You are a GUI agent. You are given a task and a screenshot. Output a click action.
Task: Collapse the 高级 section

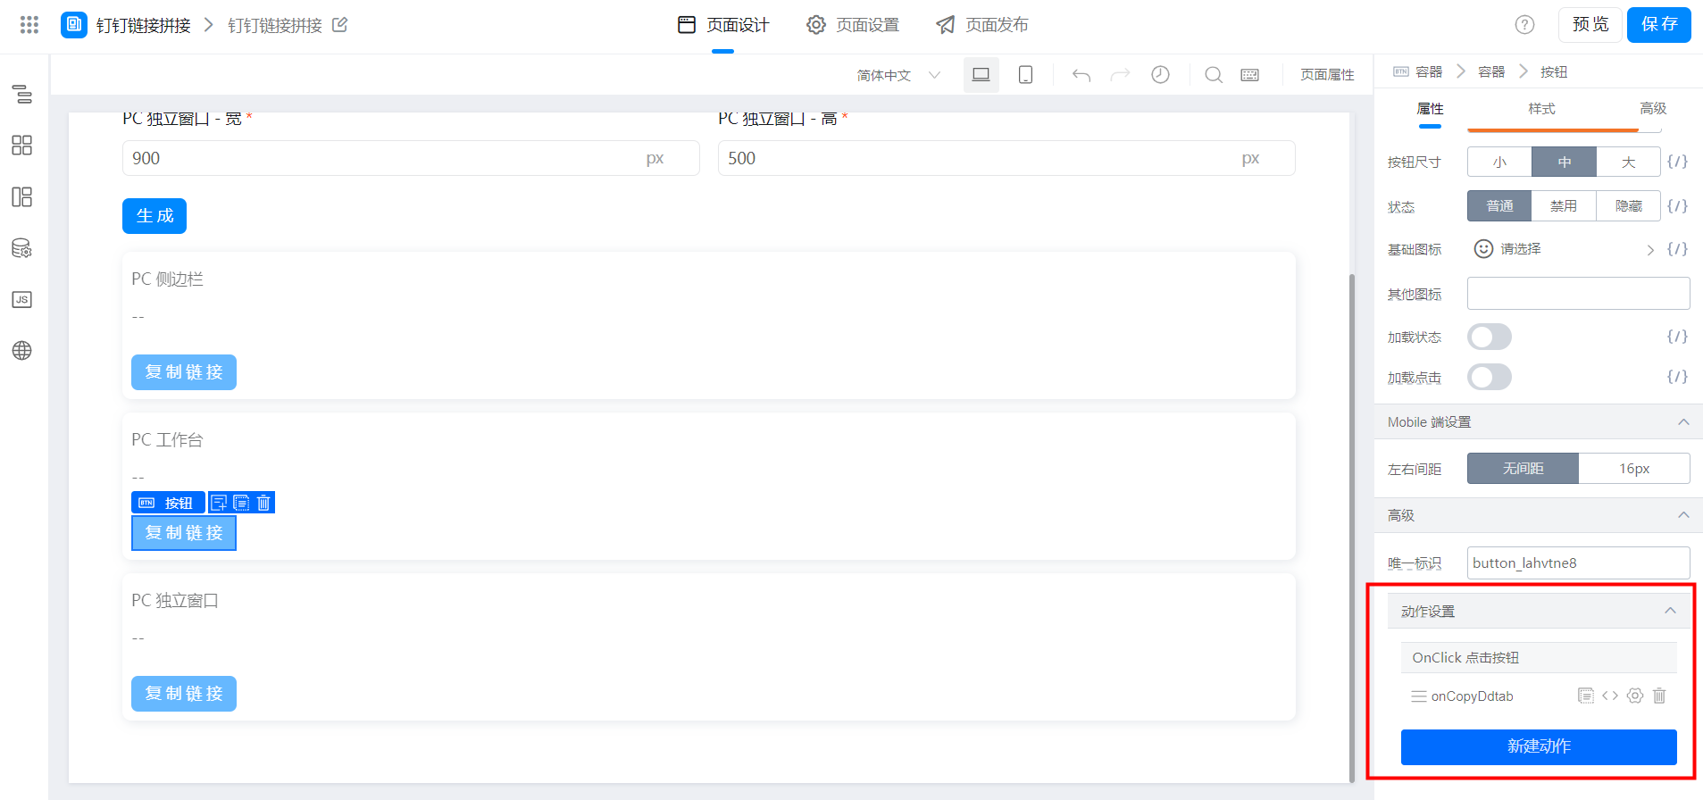click(x=1683, y=515)
